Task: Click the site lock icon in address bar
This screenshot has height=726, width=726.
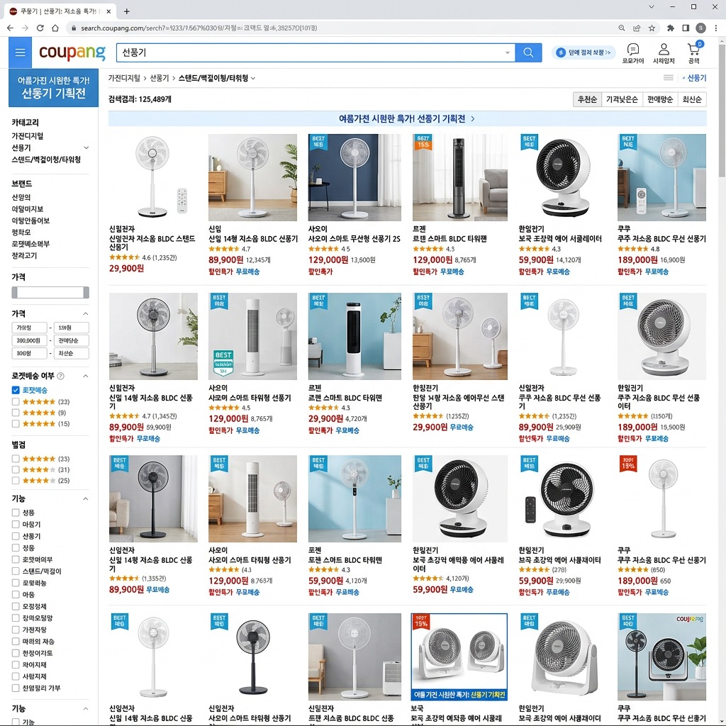Action: coord(73,28)
